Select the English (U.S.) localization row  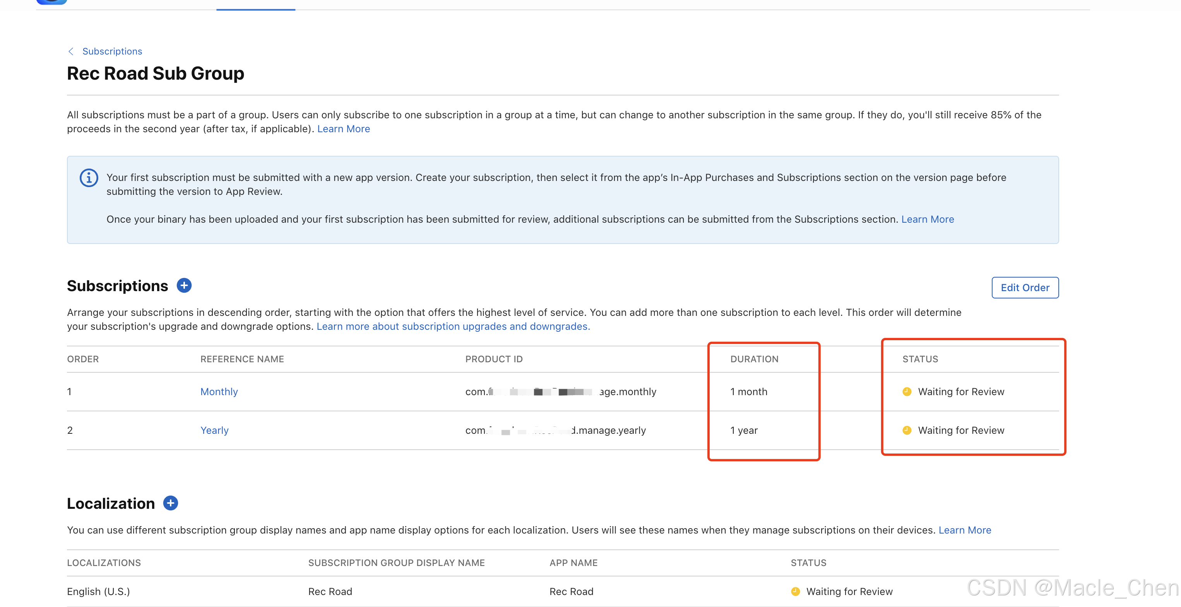(99, 592)
